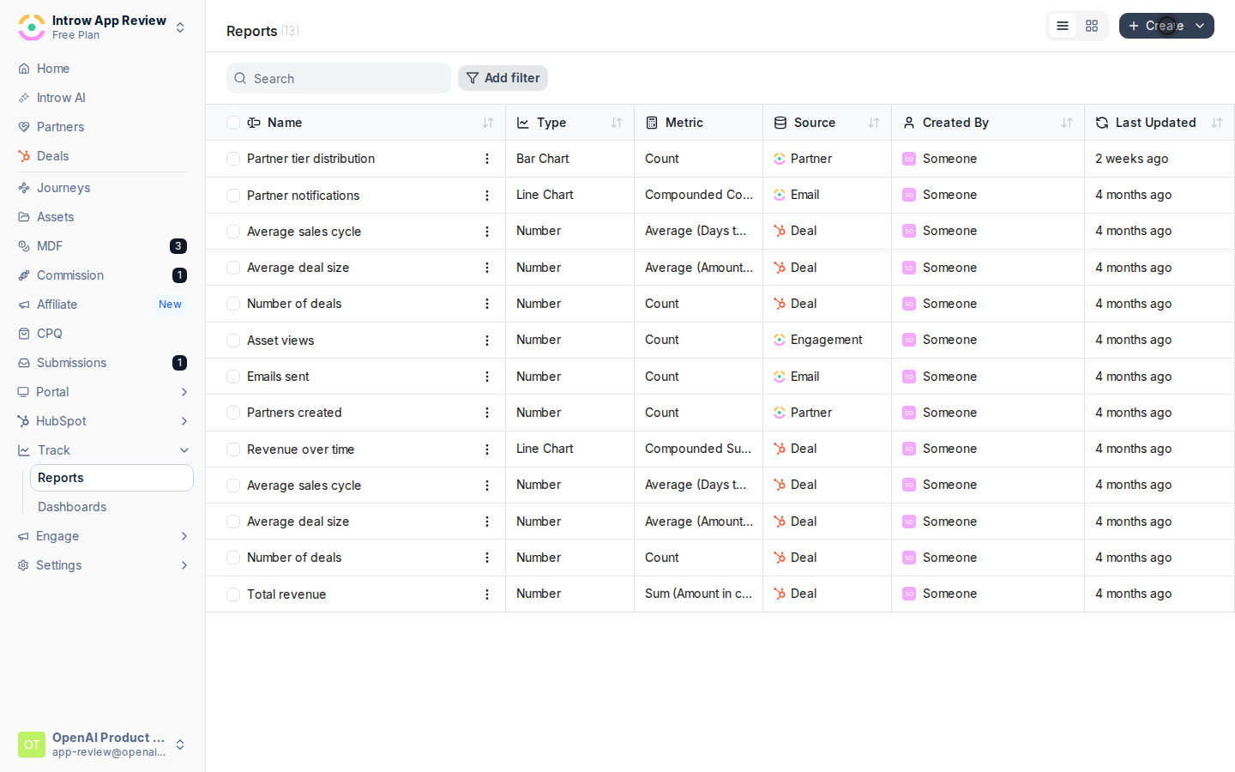The height and width of the screenshot is (772, 1235).
Task: Open the Create button dropdown arrow
Action: pyautogui.click(x=1200, y=26)
